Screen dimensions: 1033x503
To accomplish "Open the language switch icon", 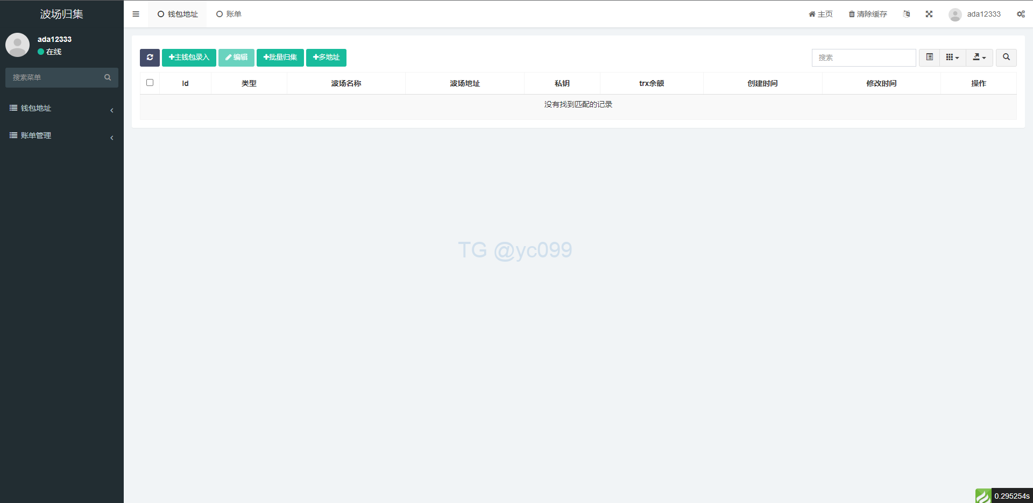I will point(907,14).
